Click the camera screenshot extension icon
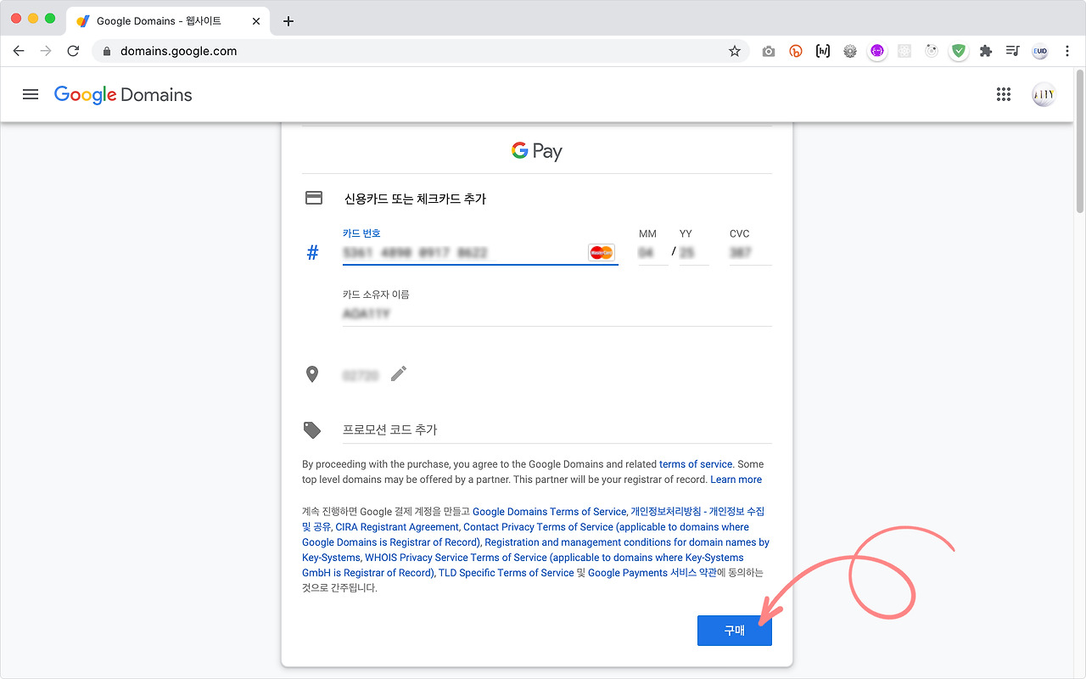Viewport: 1086px width, 679px height. (769, 51)
